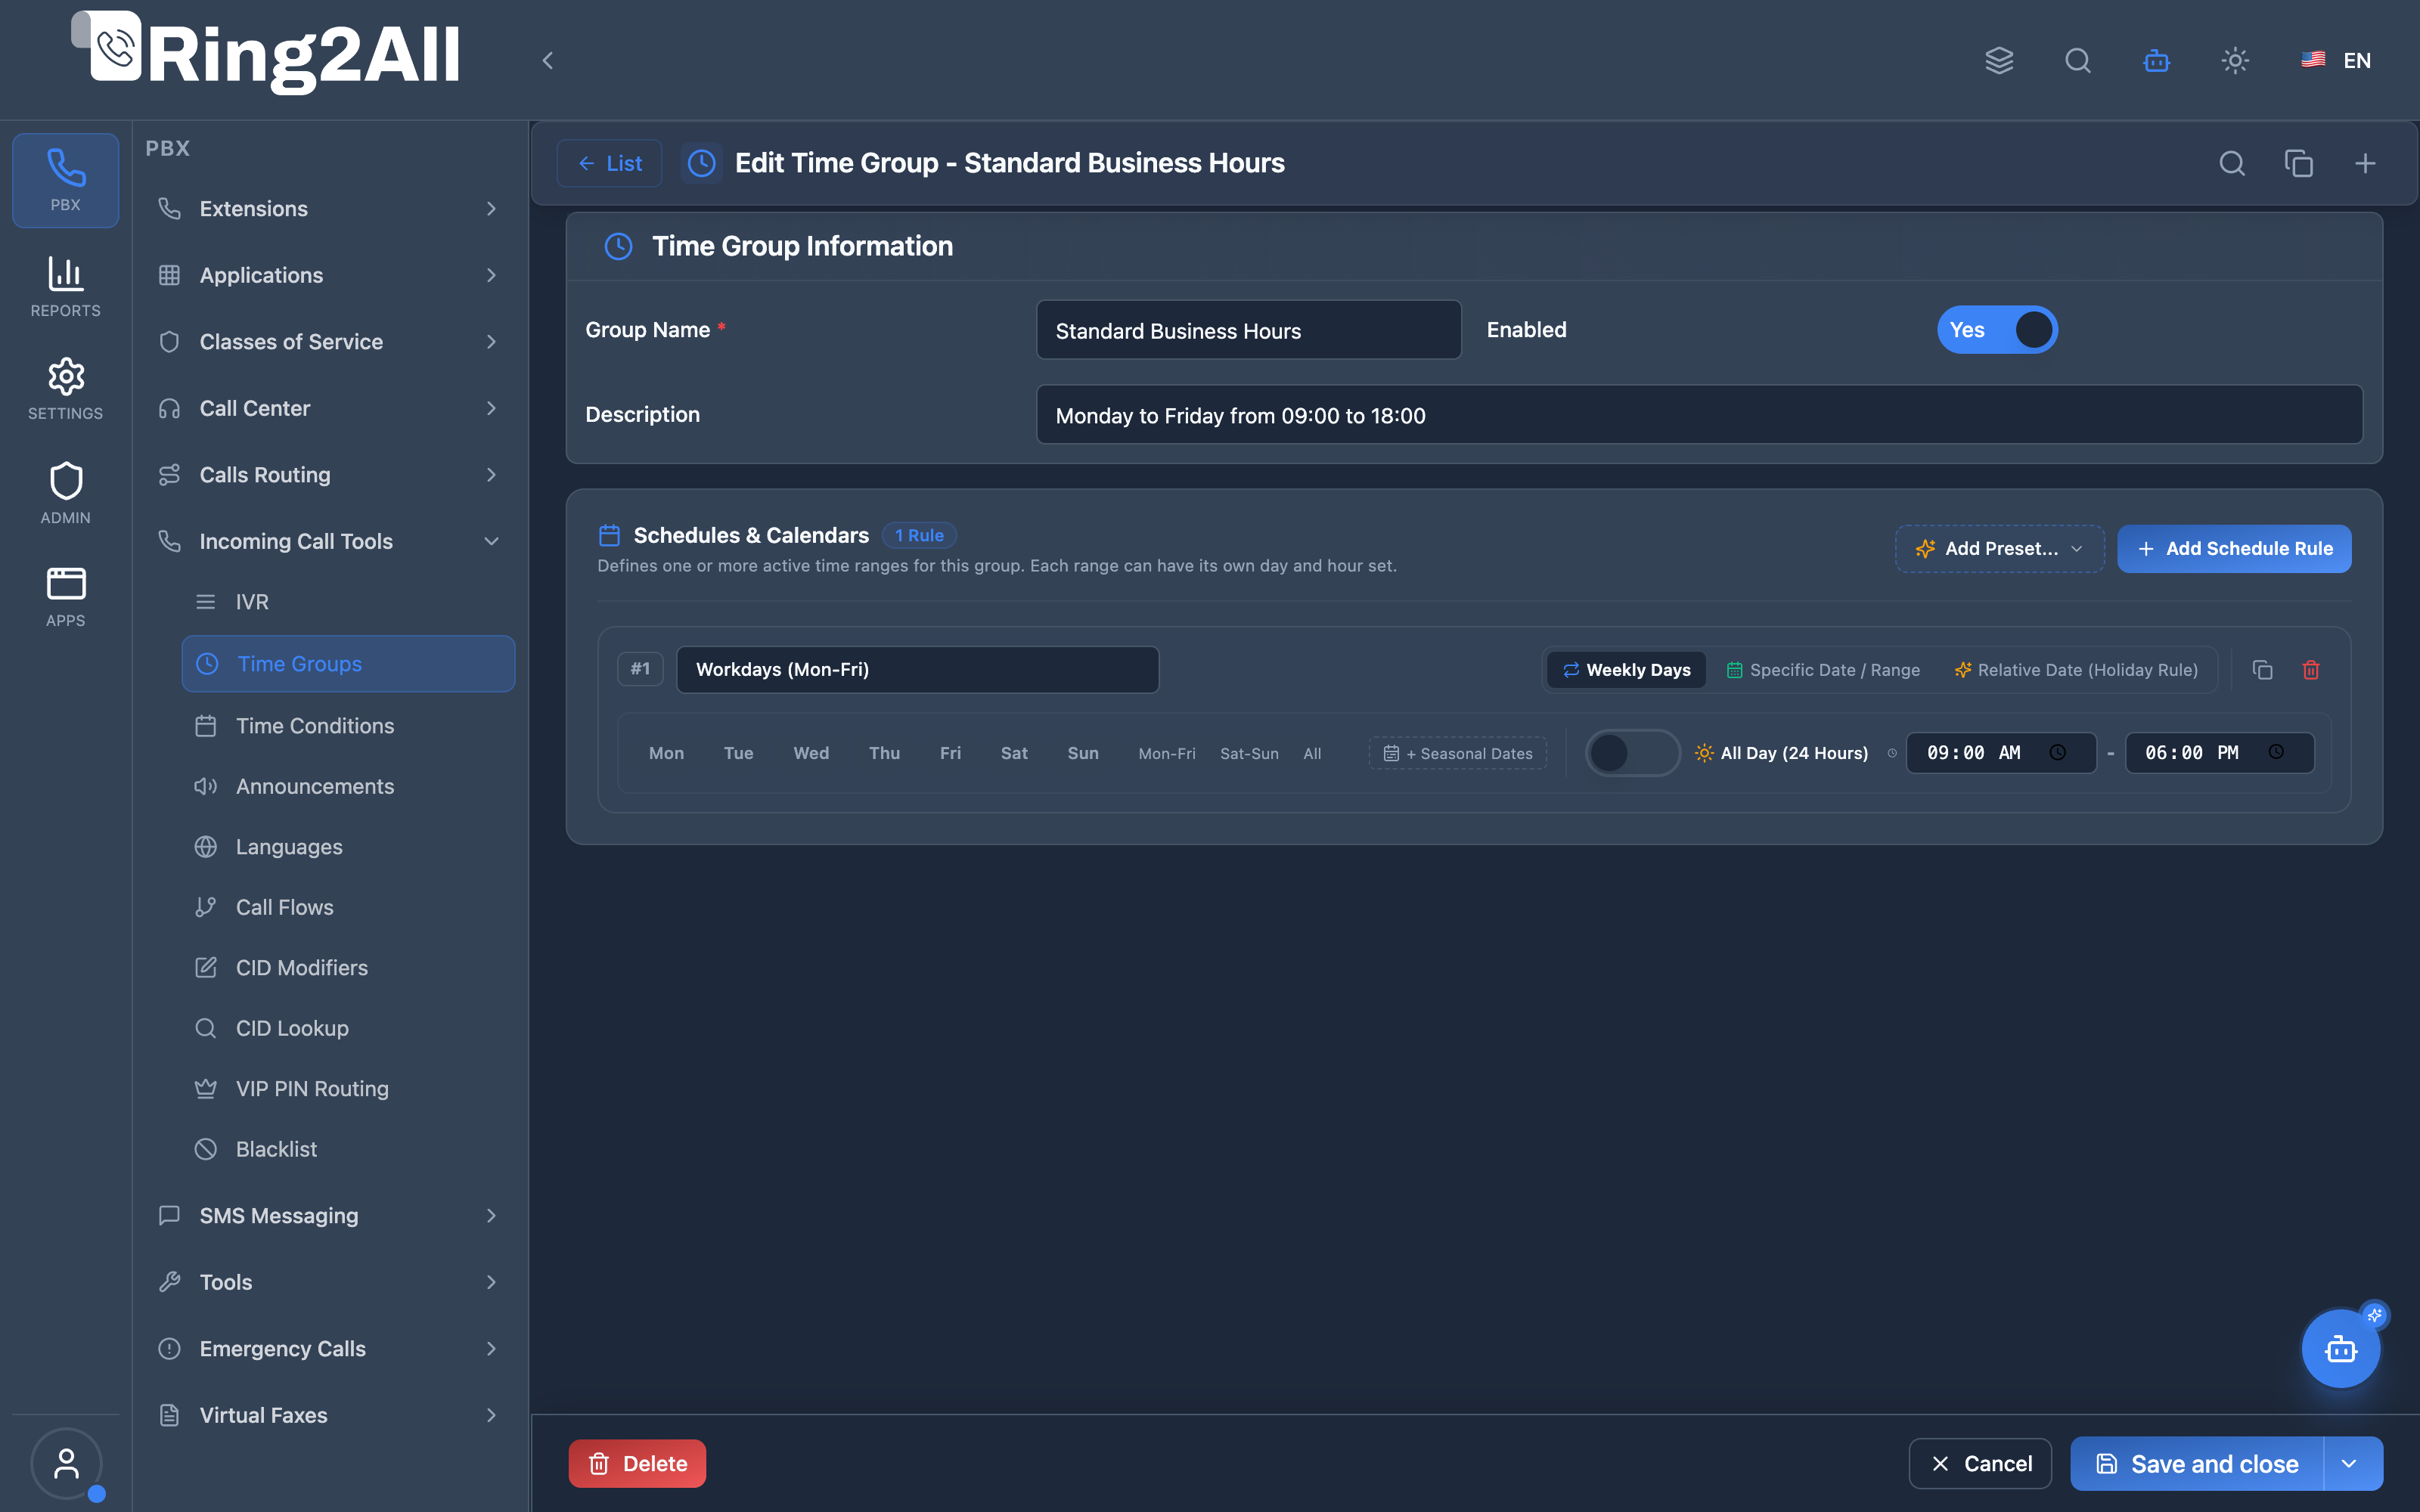Click the 09:00 AM start time field
The height and width of the screenshot is (1512, 2420).
coord(2001,753)
